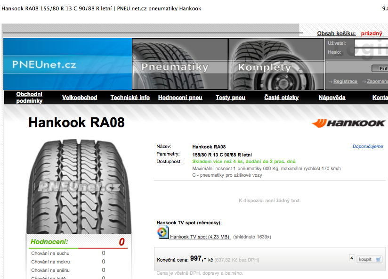Viewport: 388px width, 279px height.
Task: Click the Maximální nosnost load info text
Action: pyautogui.click(x=267, y=169)
